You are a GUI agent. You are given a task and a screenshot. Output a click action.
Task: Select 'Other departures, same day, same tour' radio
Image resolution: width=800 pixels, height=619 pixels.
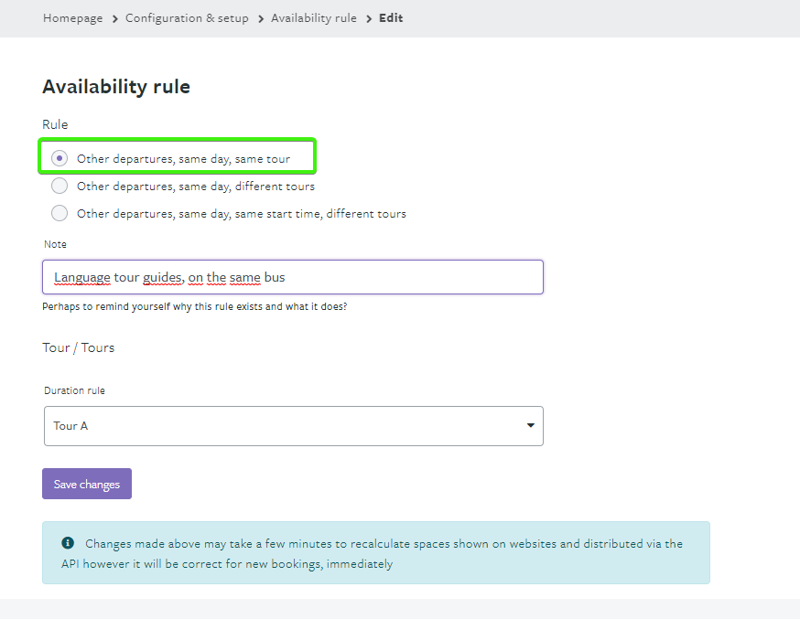tap(59, 158)
